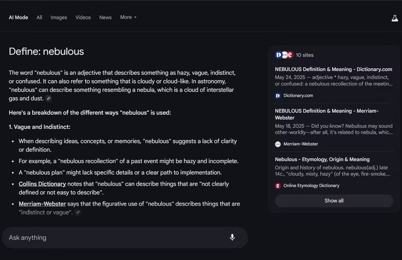Open the Collins Dictionary link
Image resolution: width=402 pixels, height=260 pixels.
pyautogui.click(x=42, y=184)
